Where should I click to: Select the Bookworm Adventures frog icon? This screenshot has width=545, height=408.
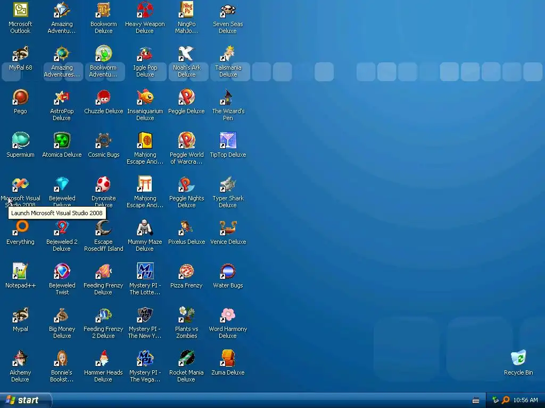point(104,54)
